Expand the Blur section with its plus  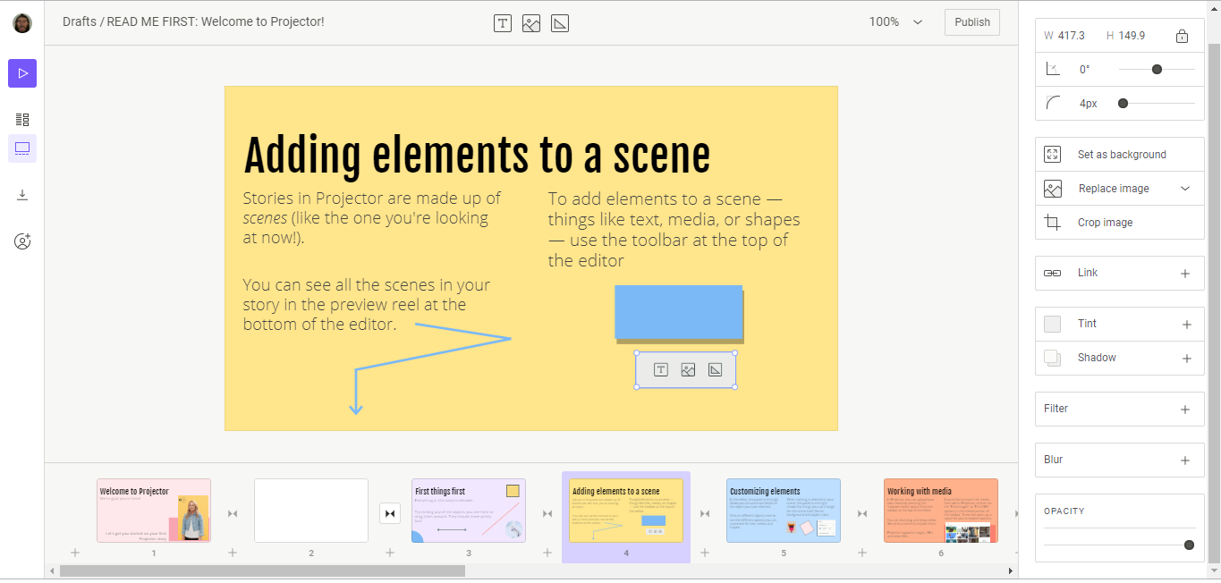point(1185,460)
